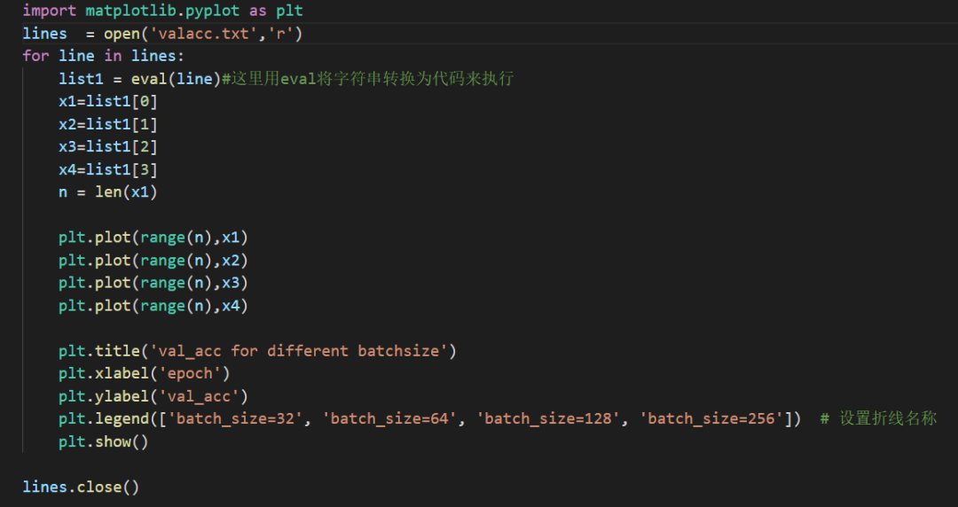Click the title string 'val_acc for different batchsize'
This screenshot has height=507, width=958.
[298, 351]
